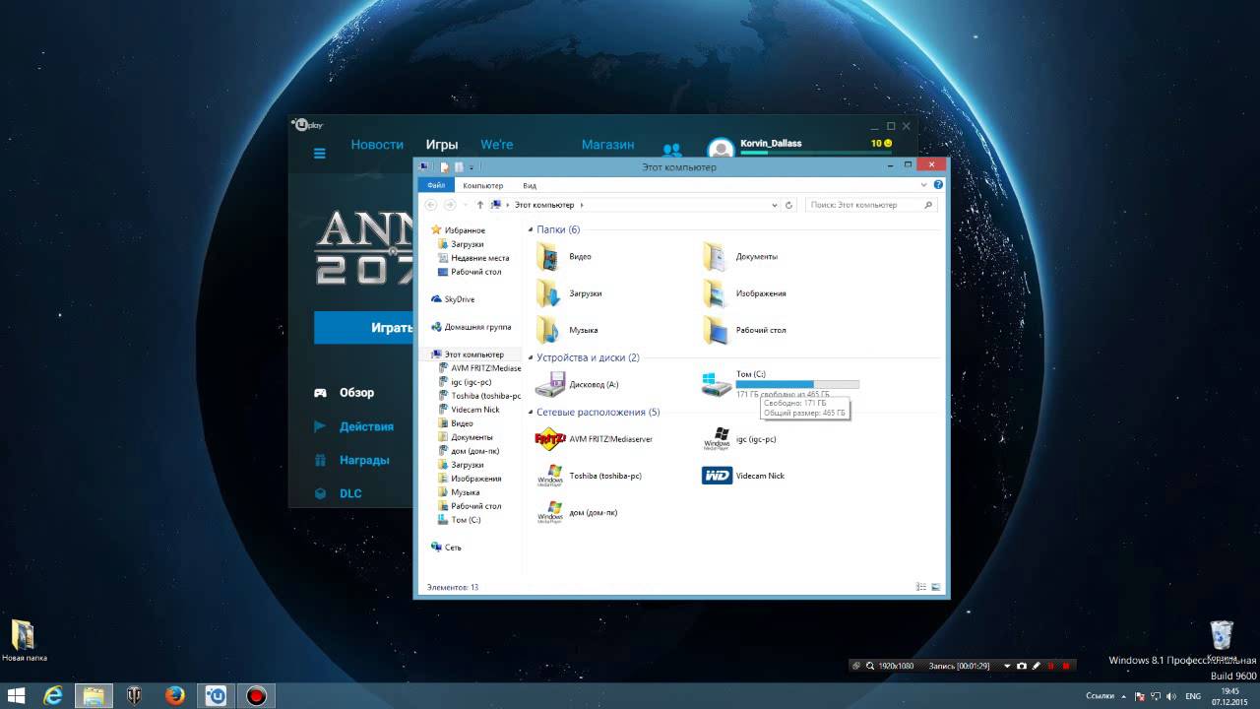Expand the Explorer ribbon chevron

[x=923, y=185]
